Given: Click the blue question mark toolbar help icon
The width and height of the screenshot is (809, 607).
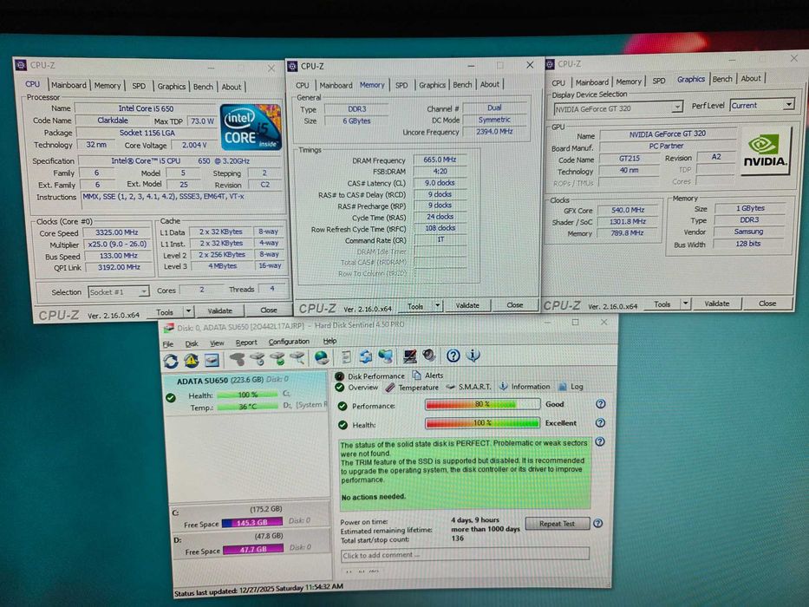Looking at the screenshot, I should point(453,356).
